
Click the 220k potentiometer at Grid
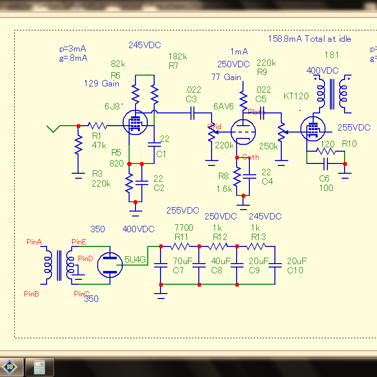pos(212,132)
